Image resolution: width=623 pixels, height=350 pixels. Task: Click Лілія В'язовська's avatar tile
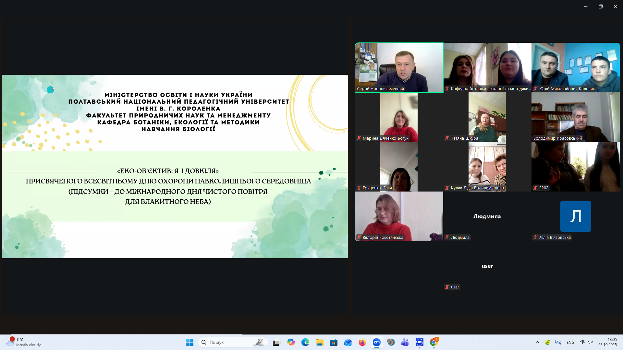575,216
